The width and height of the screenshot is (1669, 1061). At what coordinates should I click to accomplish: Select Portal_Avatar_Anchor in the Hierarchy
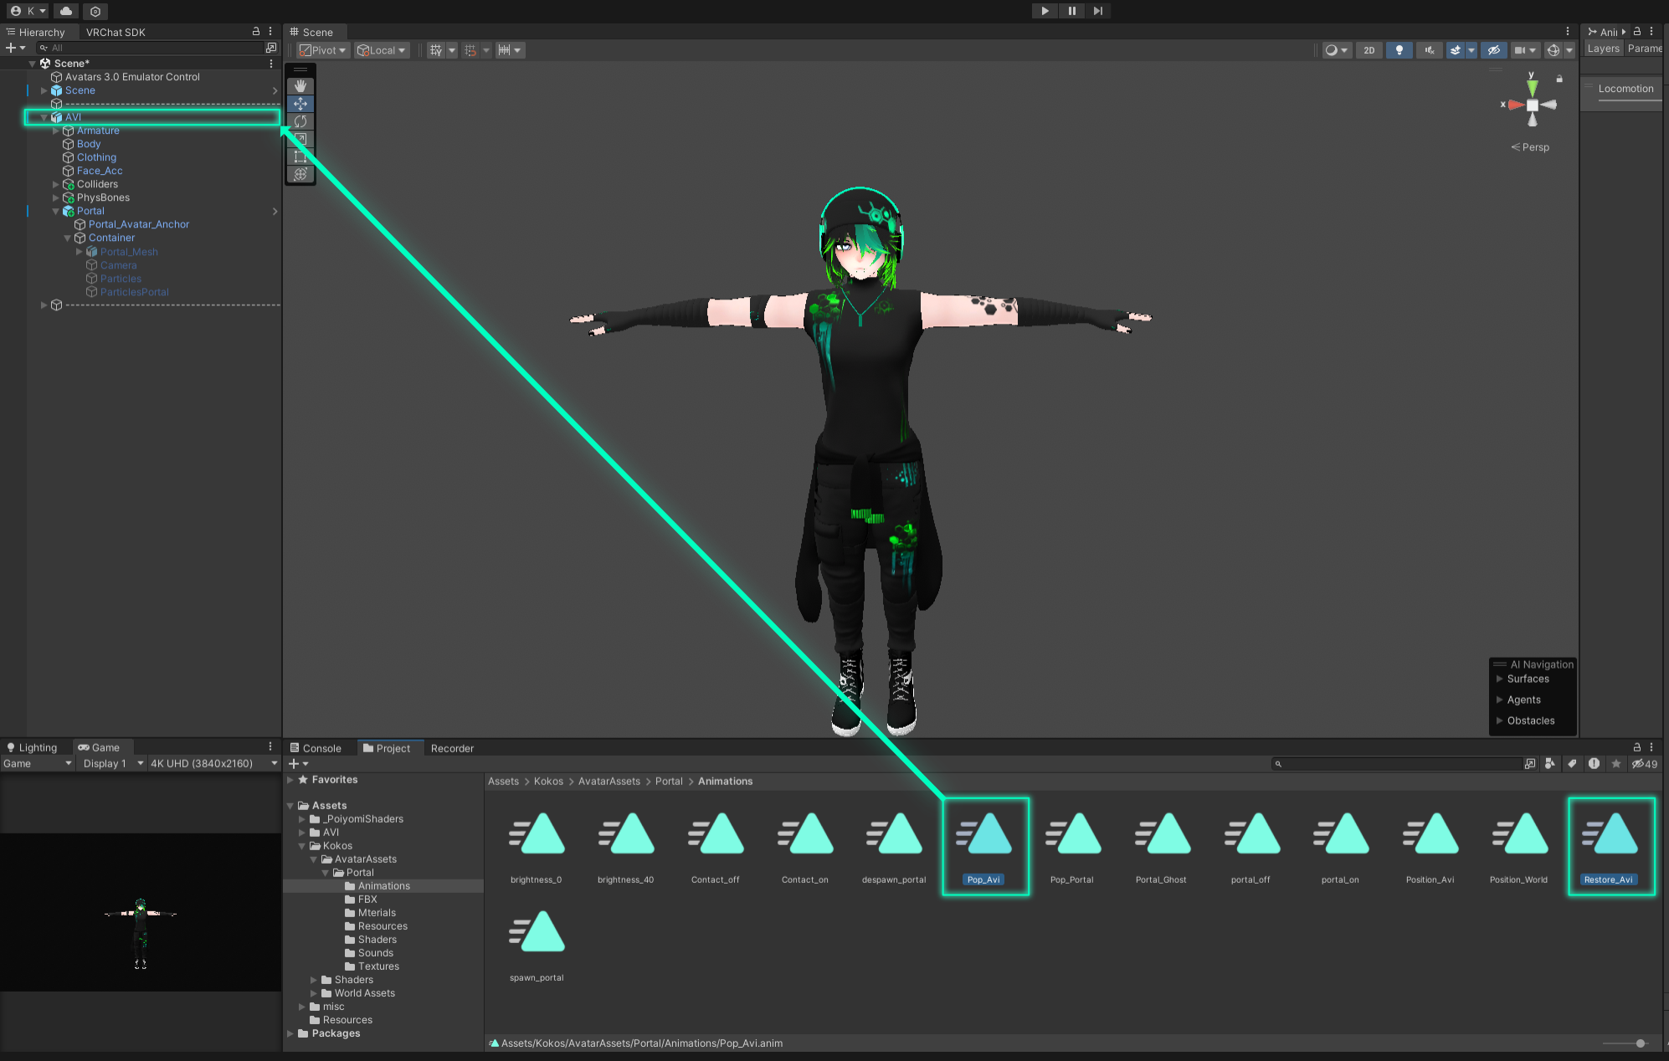click(x=139, y=224)
